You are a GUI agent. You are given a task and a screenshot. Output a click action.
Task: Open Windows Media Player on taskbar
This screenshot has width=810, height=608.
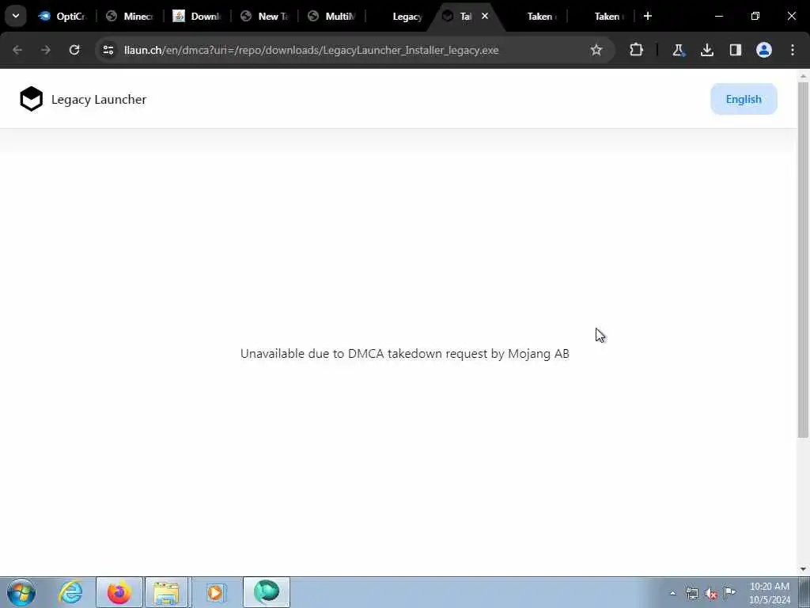click(x=215, y=592)
